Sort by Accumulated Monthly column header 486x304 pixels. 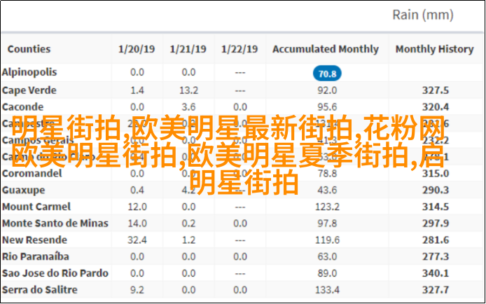[326, 50]
